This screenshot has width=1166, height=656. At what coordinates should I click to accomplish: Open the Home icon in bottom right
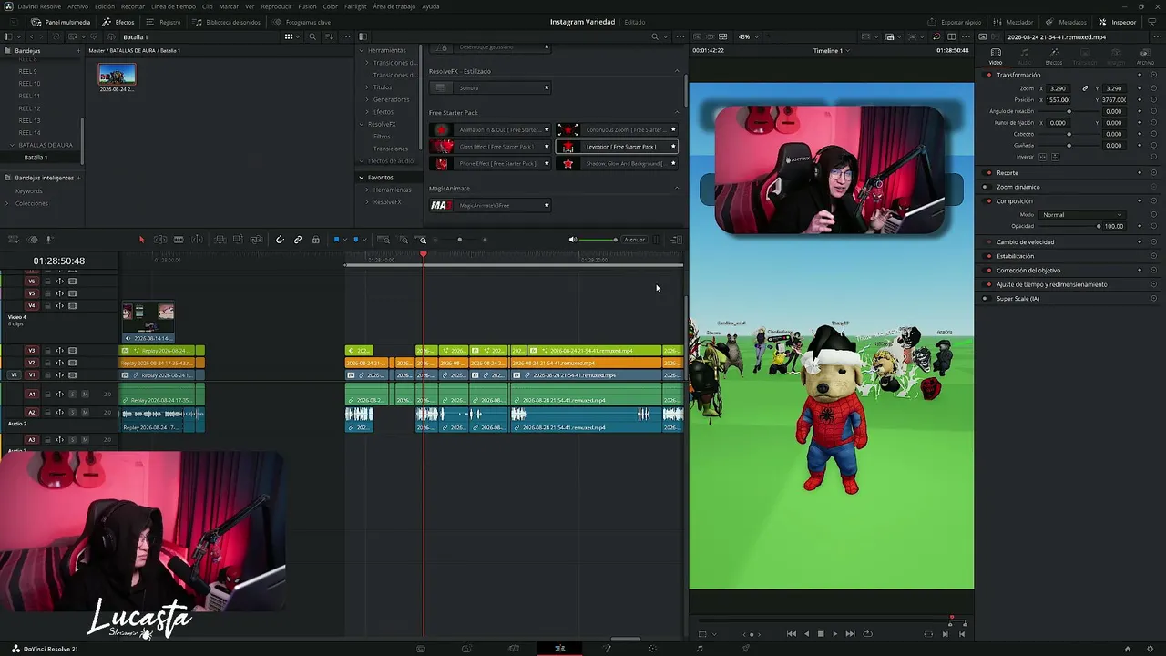tap(1128, 649)
